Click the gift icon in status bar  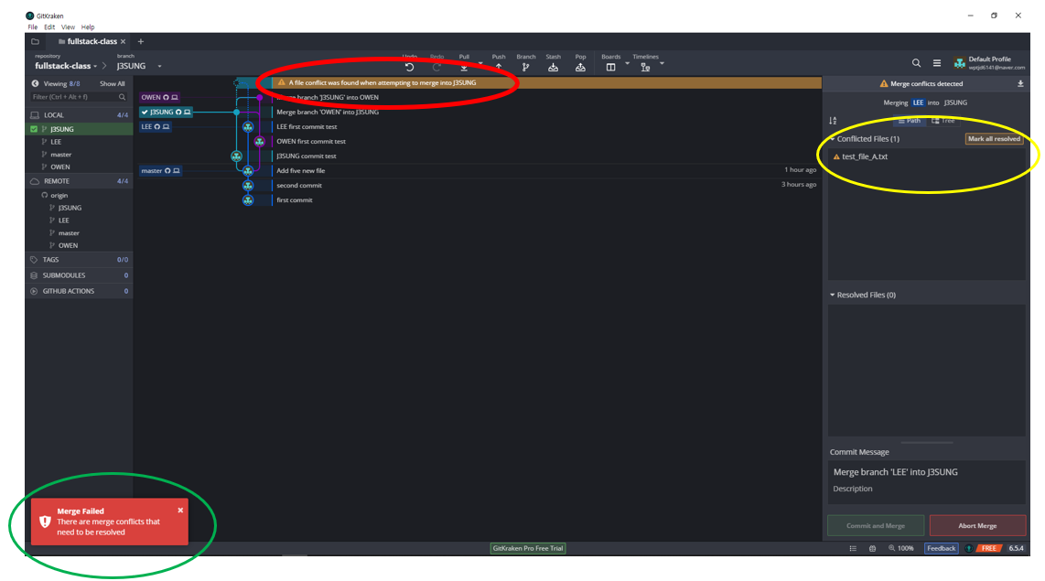click(872, 548)
